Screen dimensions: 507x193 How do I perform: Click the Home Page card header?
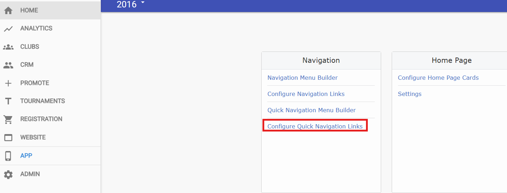[450, 60]
